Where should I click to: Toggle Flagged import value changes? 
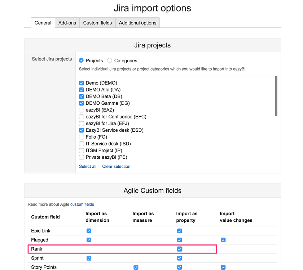tap(223, 240)
